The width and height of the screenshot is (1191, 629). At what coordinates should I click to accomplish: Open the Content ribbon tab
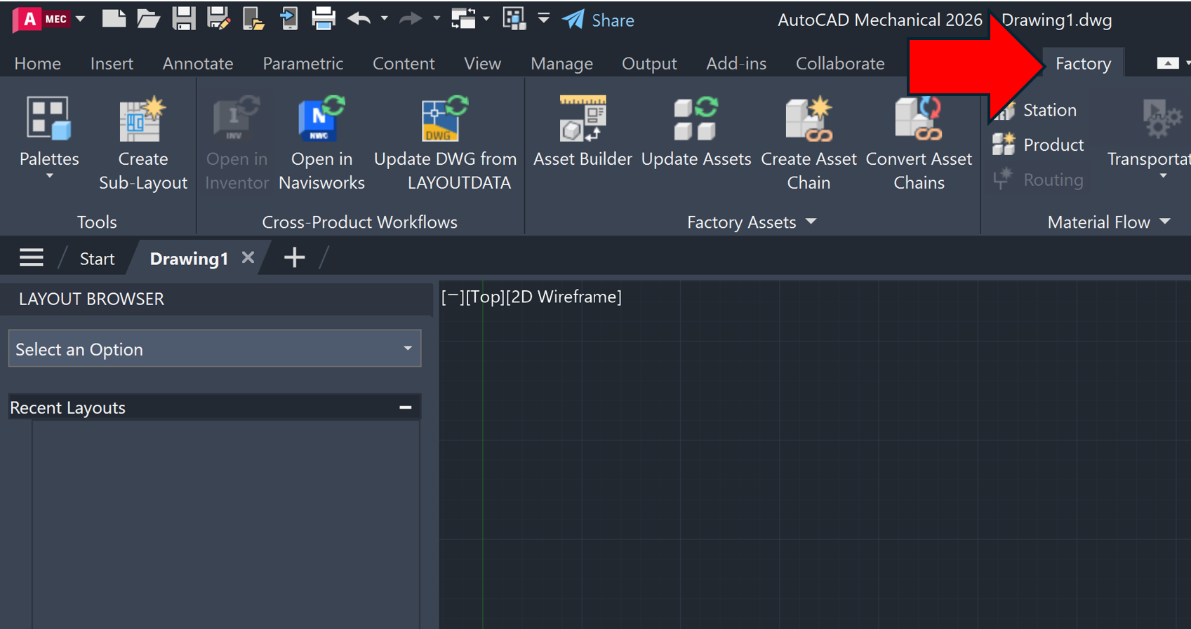[404, 64]
